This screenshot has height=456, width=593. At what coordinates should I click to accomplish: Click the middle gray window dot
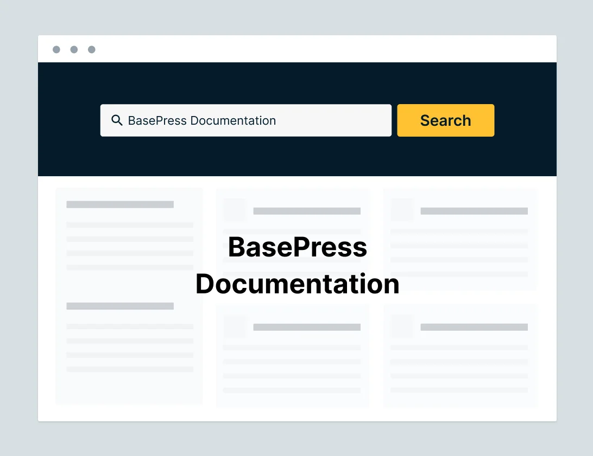(74, 50)
